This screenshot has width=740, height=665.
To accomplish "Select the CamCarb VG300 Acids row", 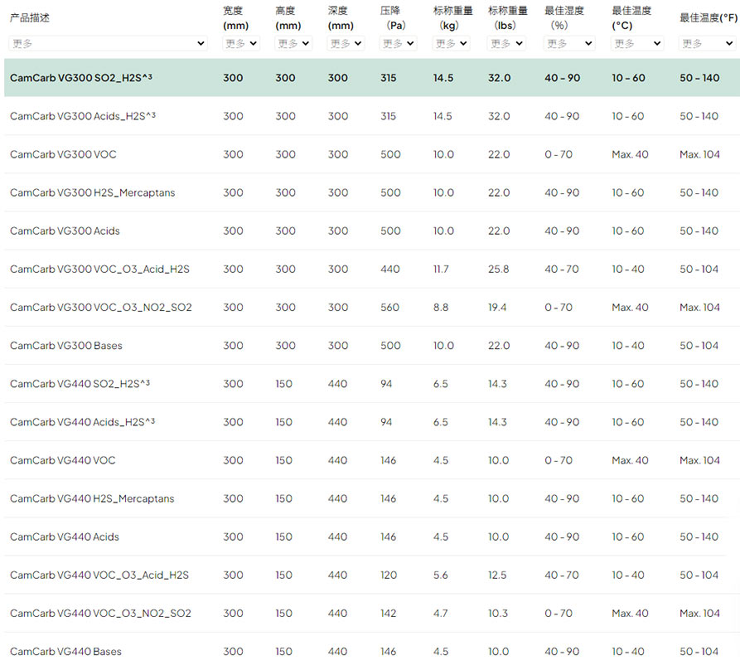I will [372, 231].
